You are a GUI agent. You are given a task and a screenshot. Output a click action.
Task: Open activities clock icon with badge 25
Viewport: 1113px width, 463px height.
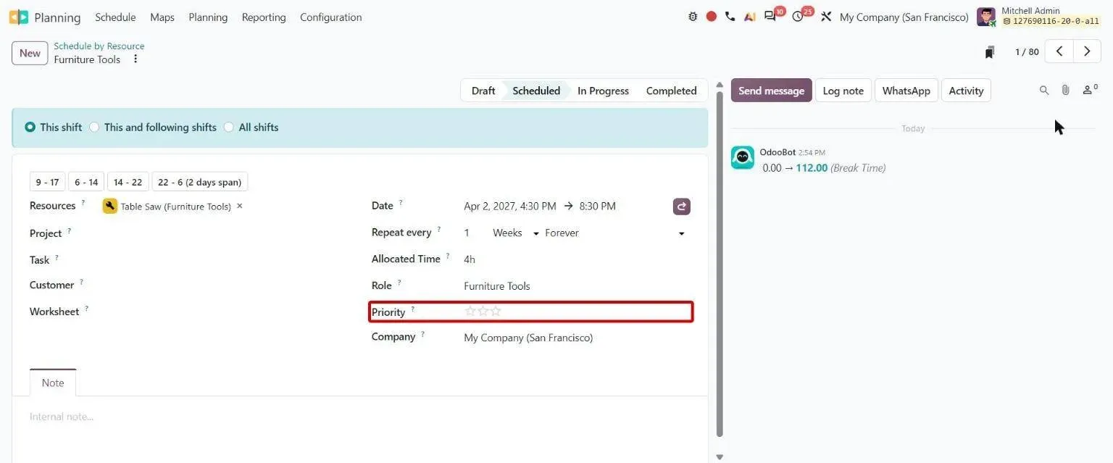[798, 17]
